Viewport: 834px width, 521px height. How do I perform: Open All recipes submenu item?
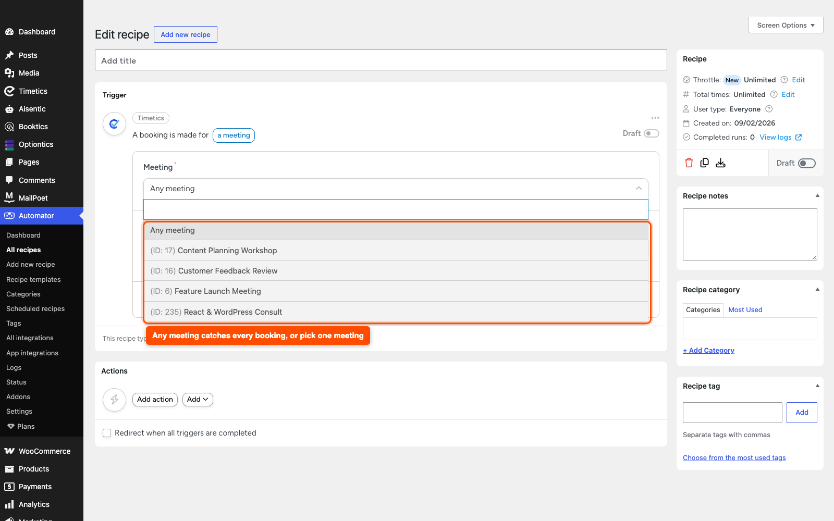click(x=23, y=250)
